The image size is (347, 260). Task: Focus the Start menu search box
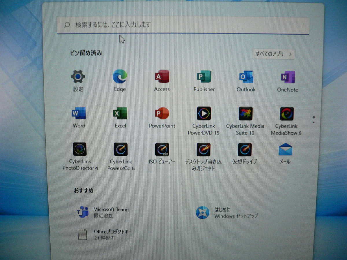(183, 25)
